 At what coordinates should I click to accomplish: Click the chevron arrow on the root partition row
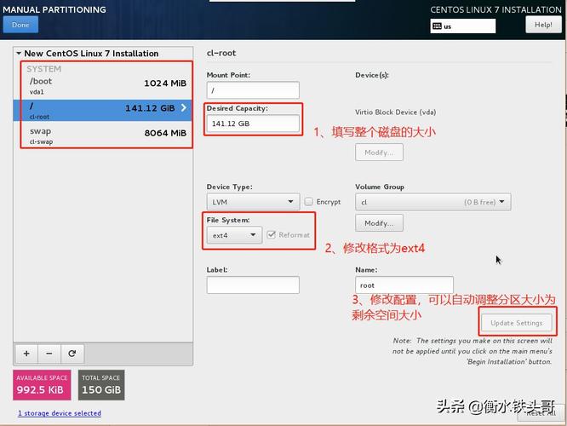pyautogui.click(x=184, y=107)
